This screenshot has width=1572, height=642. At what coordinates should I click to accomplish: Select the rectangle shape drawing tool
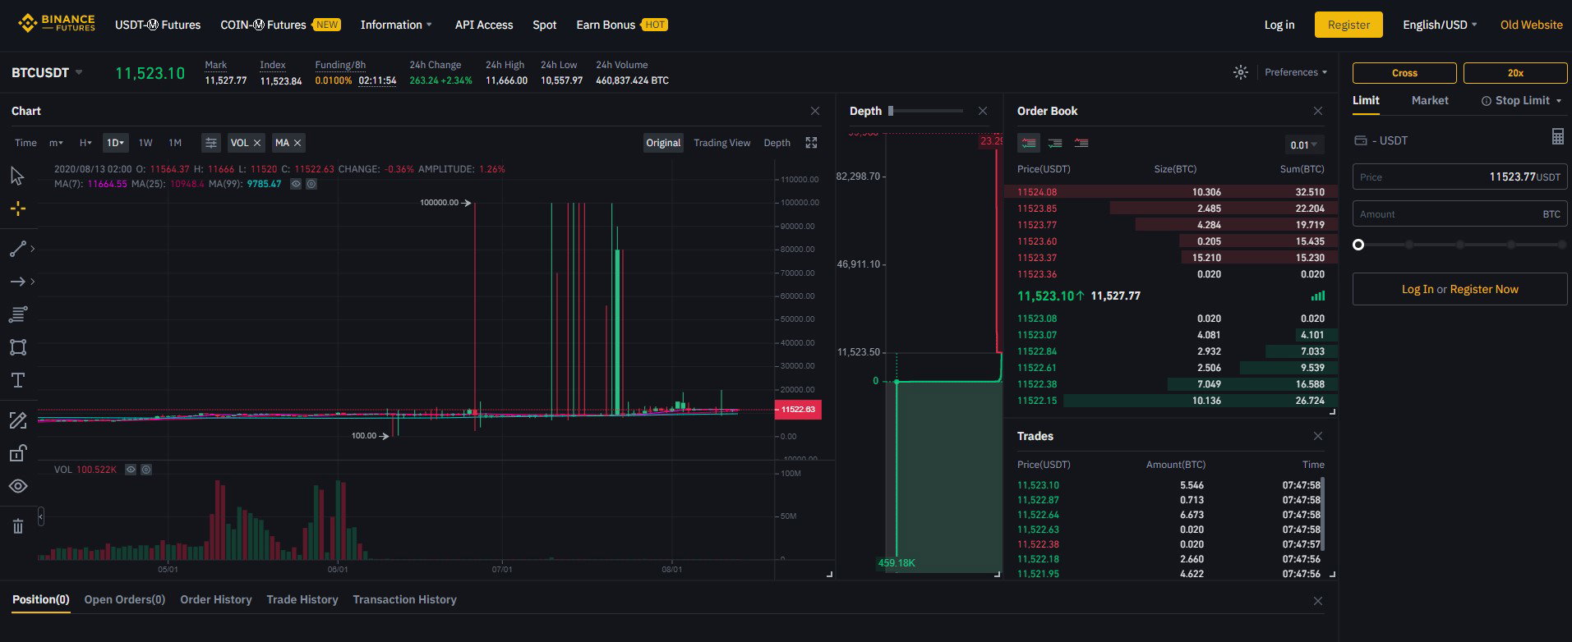point(18,347)
